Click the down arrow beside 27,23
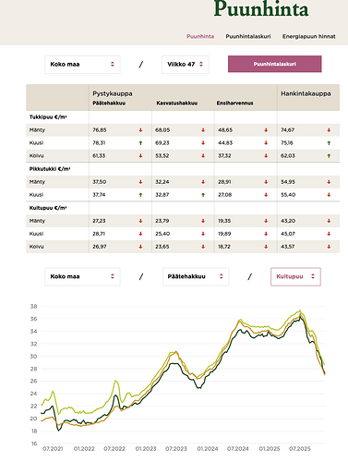Image resolution: width=348 pixels, height=462 pixels. click(x=140, y=221)
